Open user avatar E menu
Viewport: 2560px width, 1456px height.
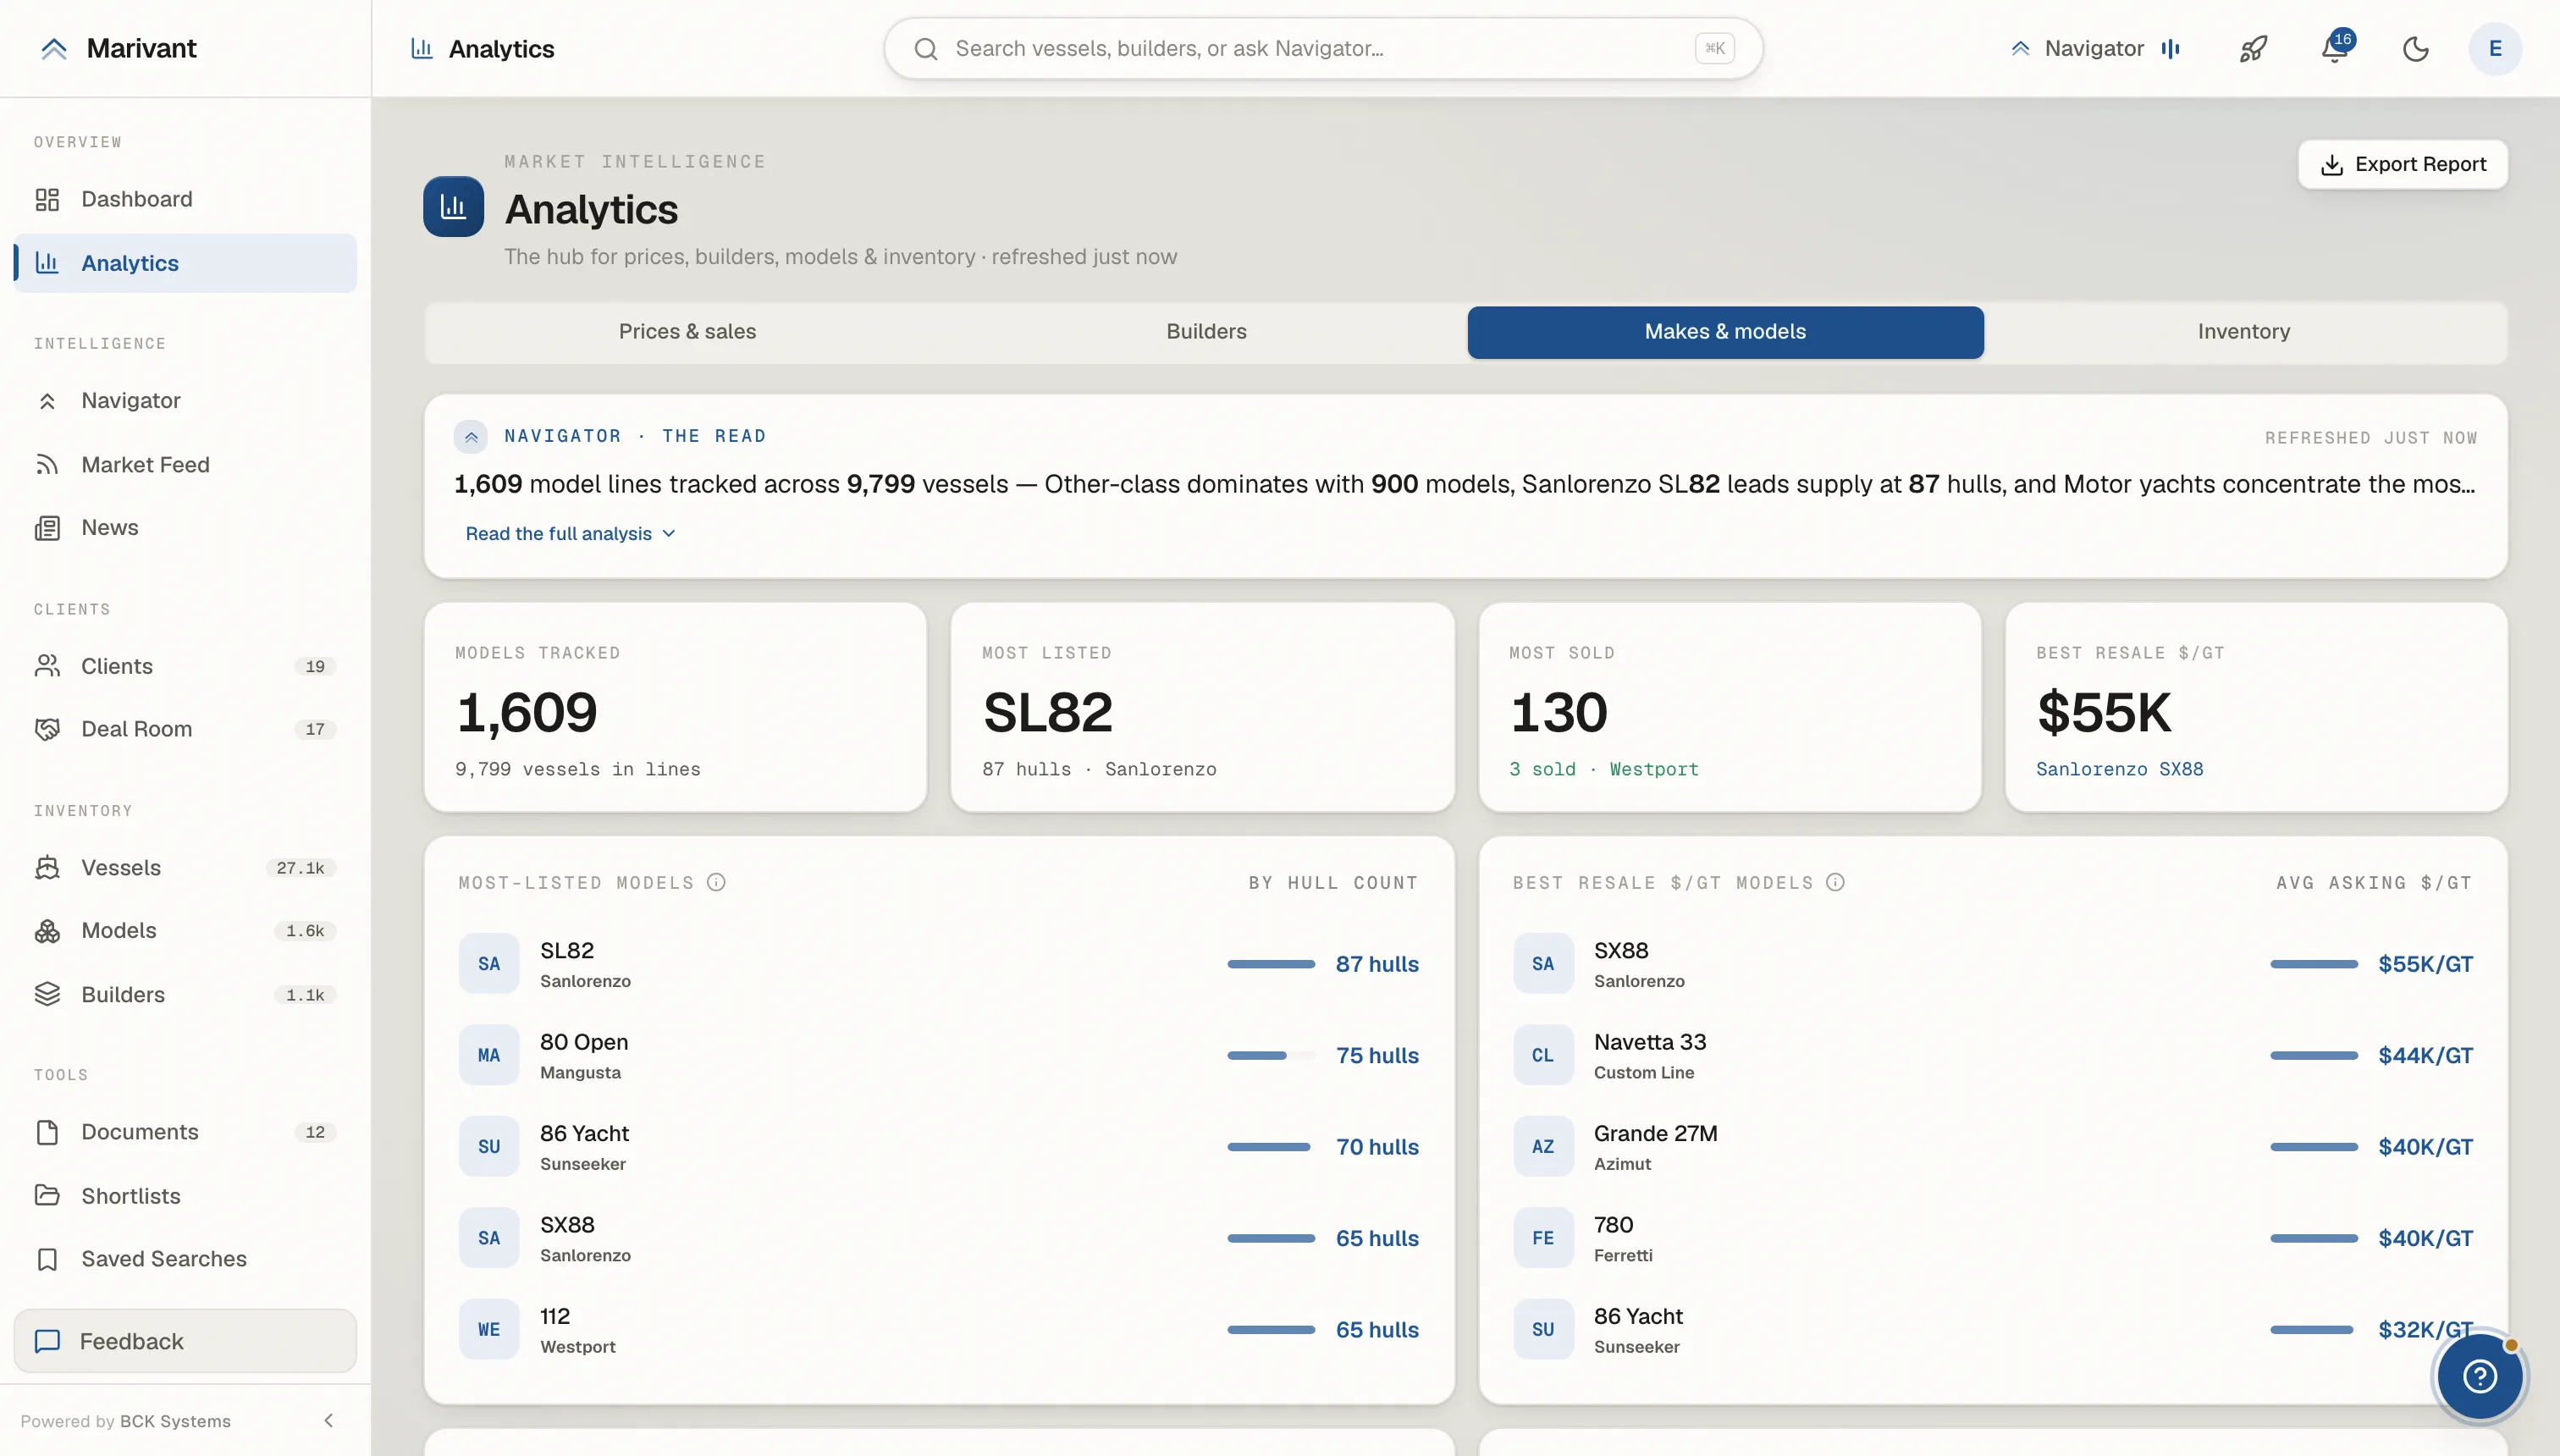pos(2495,48)
